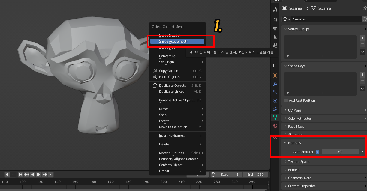The height and width of the screenshot is (191, 367).
Task: Collapse the Normals panel
Action: coord(285,143)
